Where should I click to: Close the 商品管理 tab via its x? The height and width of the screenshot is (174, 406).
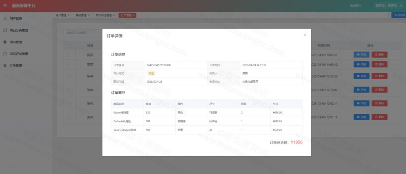[x=88, y=15]
